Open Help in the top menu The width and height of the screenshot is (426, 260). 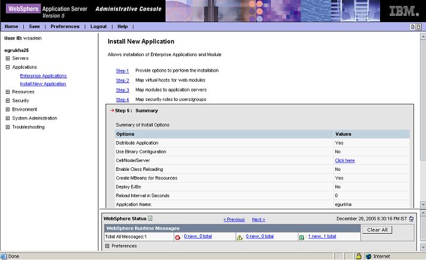point(122,26)
